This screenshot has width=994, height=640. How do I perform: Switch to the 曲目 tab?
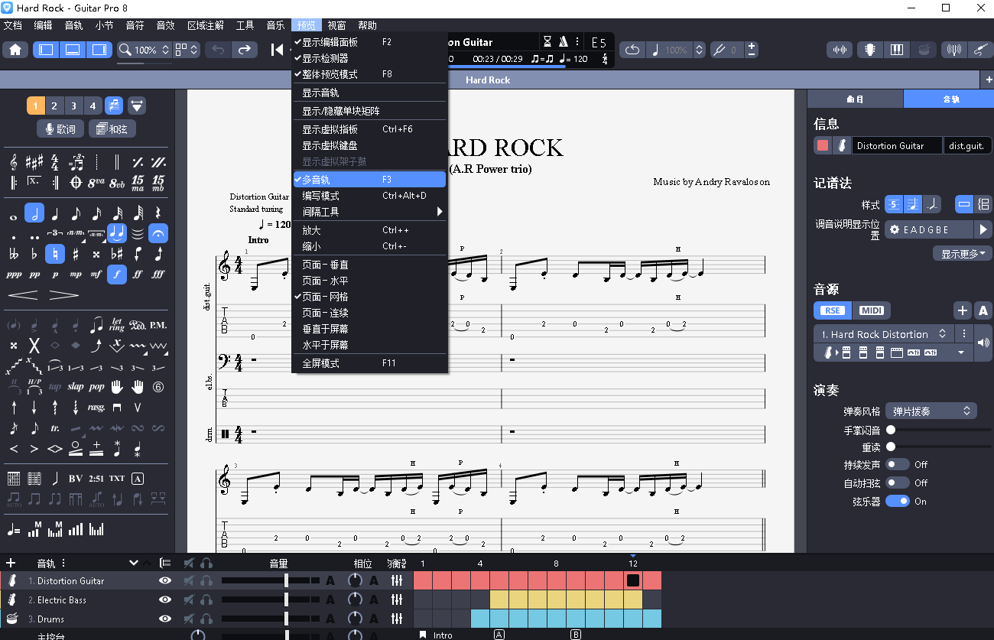tap(855, 99)
